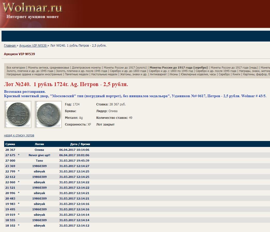Click the 'Аукцион VIP №539' page heading
This screenshot has width=270, height=232.
click(19, 54)
